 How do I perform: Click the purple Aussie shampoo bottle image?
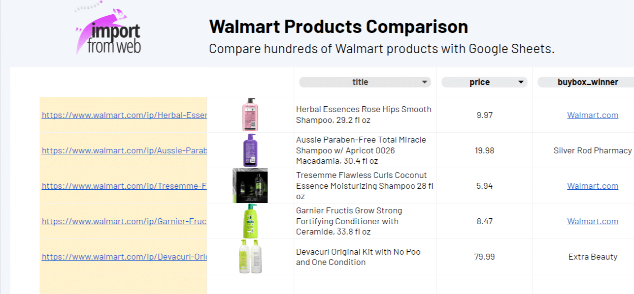click(250, 150)
